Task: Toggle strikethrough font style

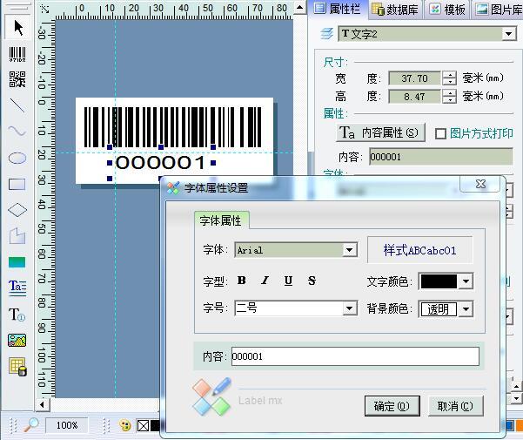Action: pos(312,281)
